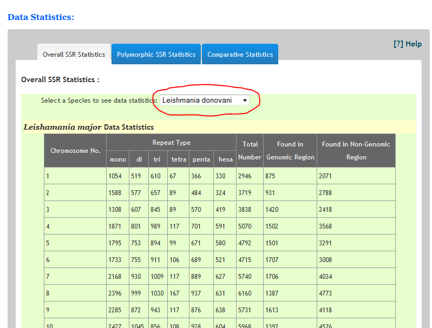432x328 pixels.
Task: Click the Repeat Type header cell
Action: point(171,143)
